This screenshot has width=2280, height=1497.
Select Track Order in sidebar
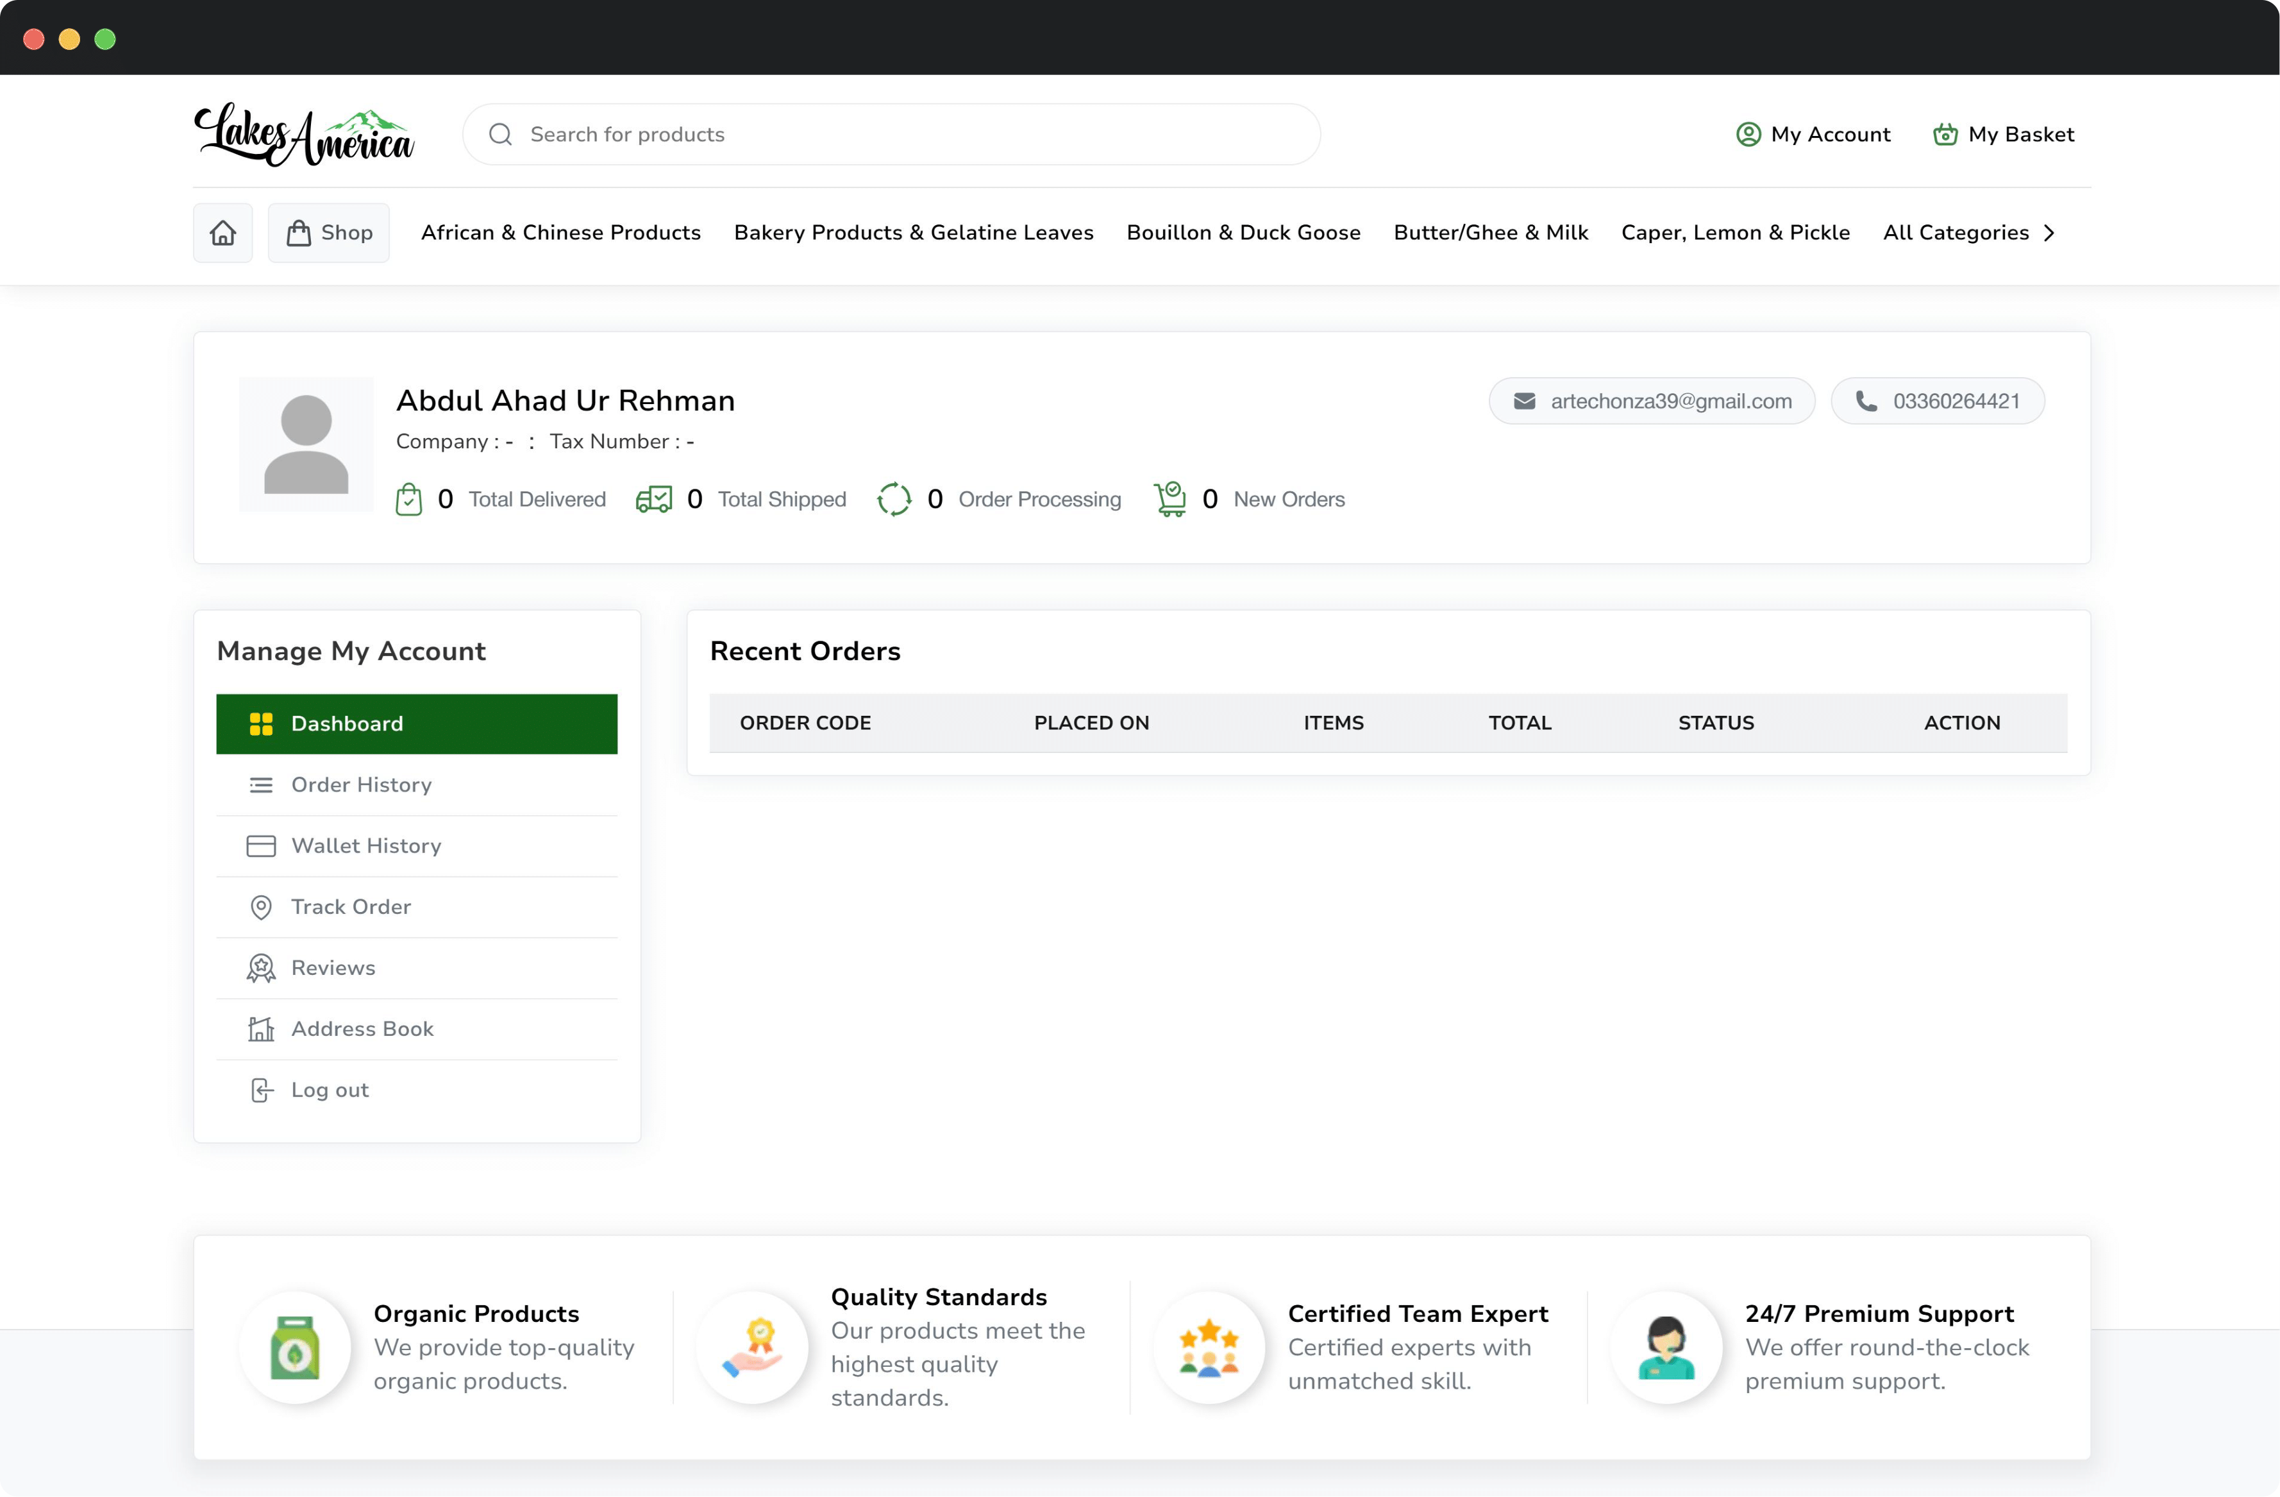click(x=351, y=907)
